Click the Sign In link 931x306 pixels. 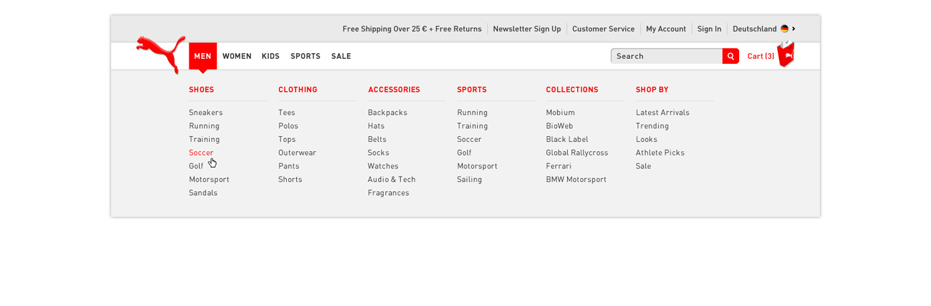coord(709,28)
